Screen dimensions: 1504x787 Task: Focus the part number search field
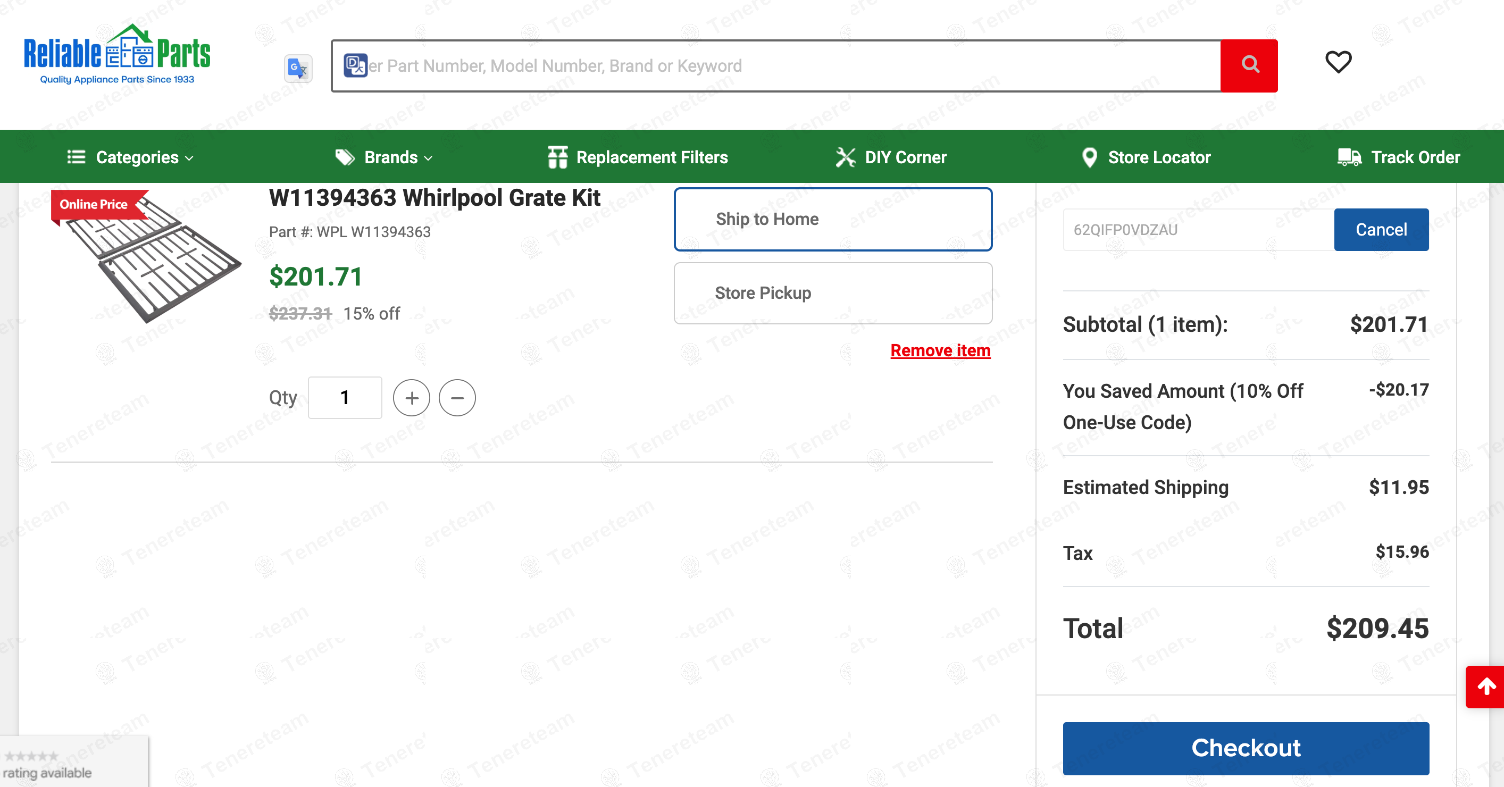click(776, 65)
